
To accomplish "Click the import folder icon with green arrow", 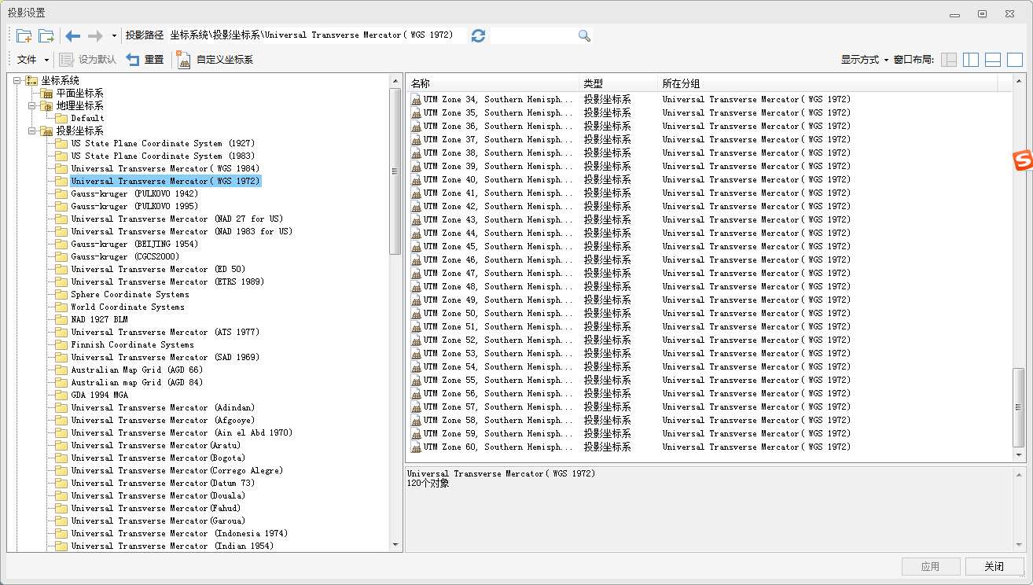I will click(46, 35).
